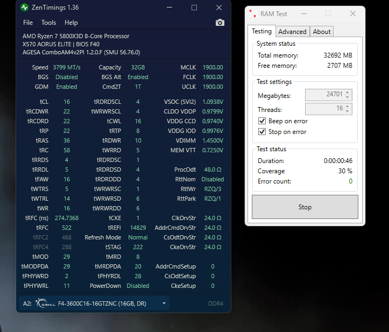Minimize the RAM Test window
Image resolution: width=389 pixels, height=332 pixels.
(304, 13)
